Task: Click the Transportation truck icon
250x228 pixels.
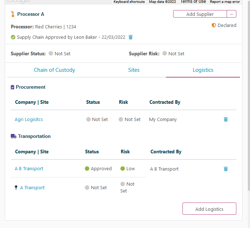Action: (x=13, y=136)
